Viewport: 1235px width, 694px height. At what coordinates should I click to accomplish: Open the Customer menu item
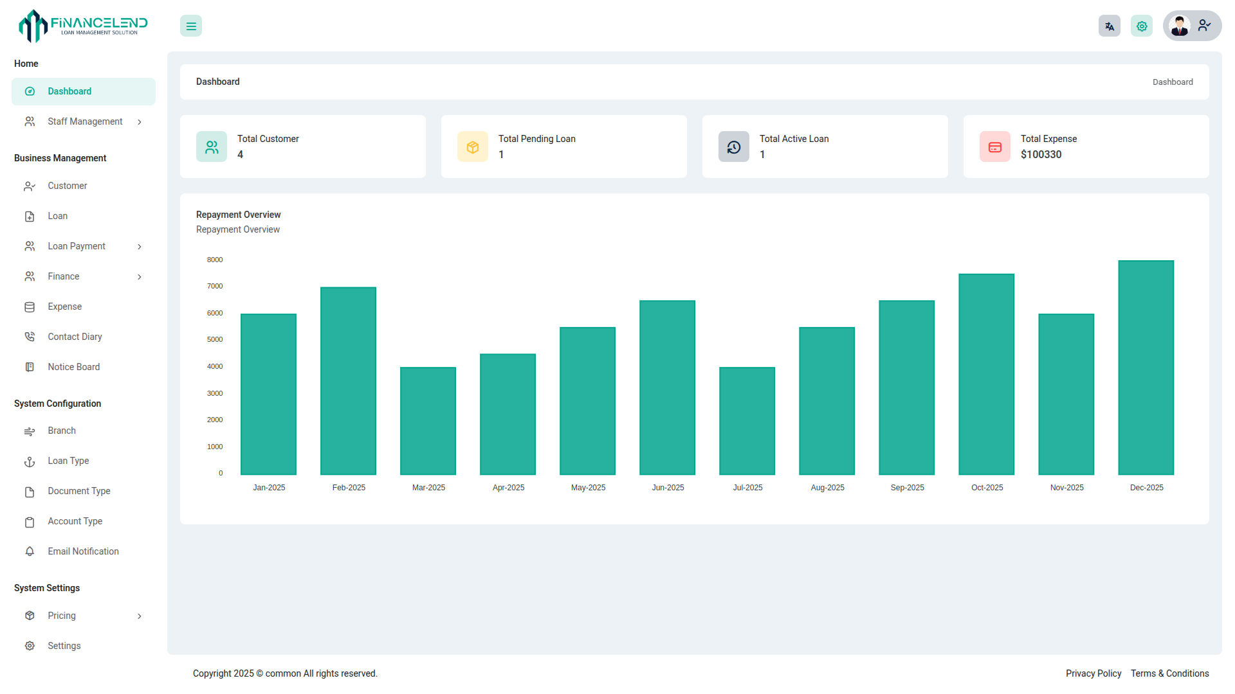click(68, 186)
